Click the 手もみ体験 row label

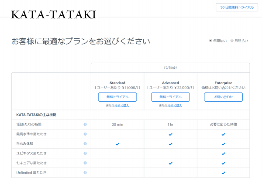point(25,144)
